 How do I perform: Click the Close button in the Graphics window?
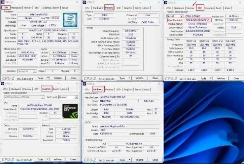click(73, 159)
